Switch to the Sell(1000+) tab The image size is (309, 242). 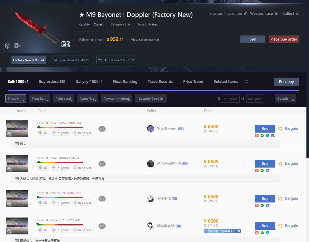click(x=18, y=82)
